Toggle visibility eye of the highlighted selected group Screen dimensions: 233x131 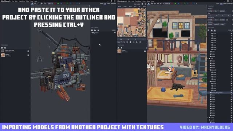tap(232, 93)
